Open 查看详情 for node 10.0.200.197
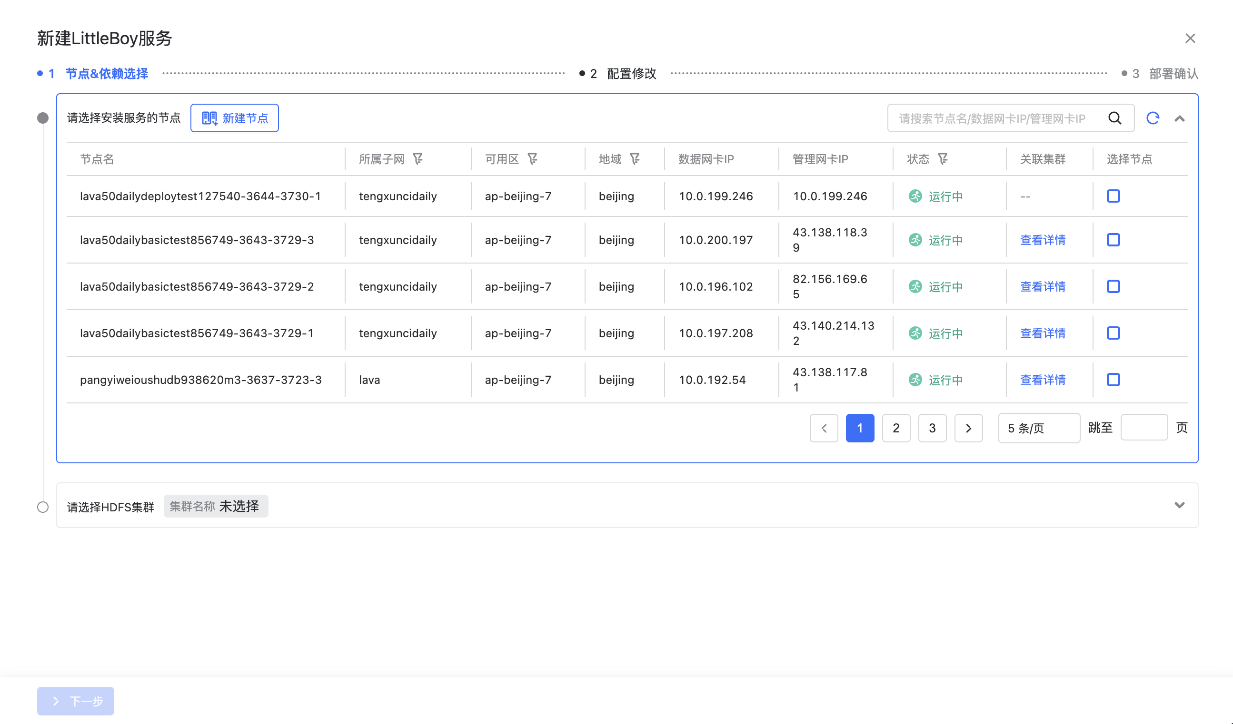Image resolution: width=1233 pixels, height=724 pixels. click(1042, 240)
